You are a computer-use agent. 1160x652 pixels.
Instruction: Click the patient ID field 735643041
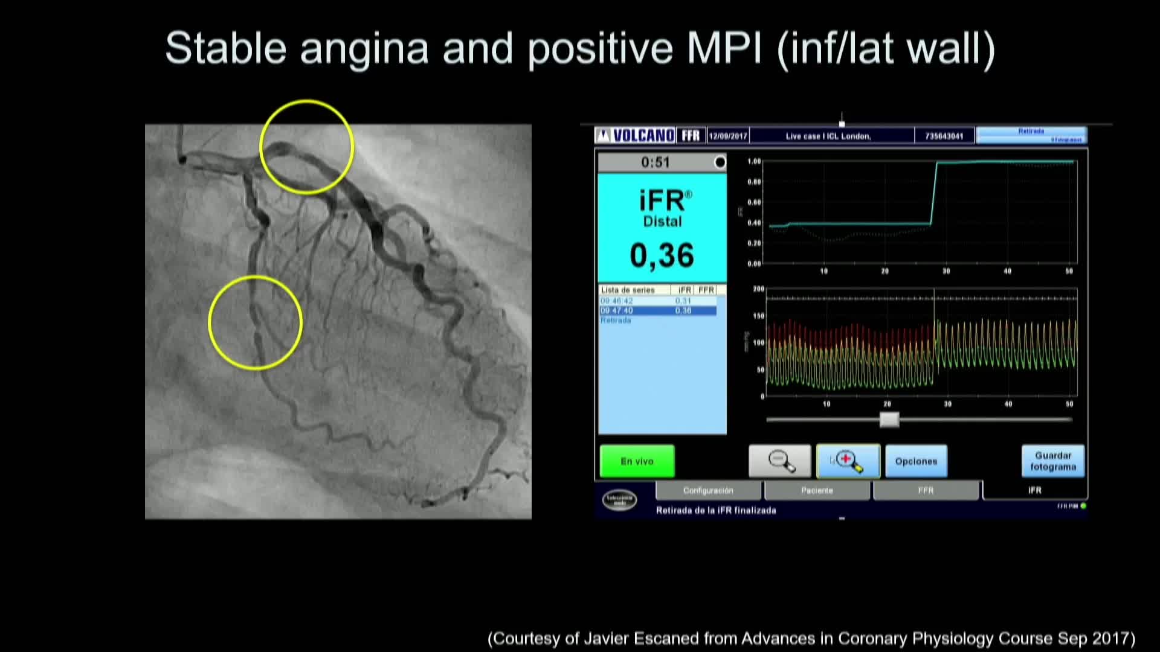(x=944, y=136)
